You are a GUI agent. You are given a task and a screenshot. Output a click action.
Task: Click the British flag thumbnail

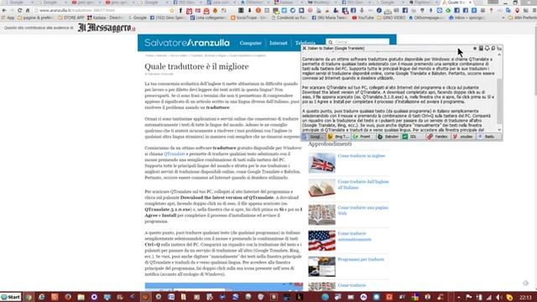321,163
